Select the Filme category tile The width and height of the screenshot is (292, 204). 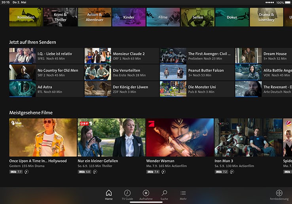163,17
